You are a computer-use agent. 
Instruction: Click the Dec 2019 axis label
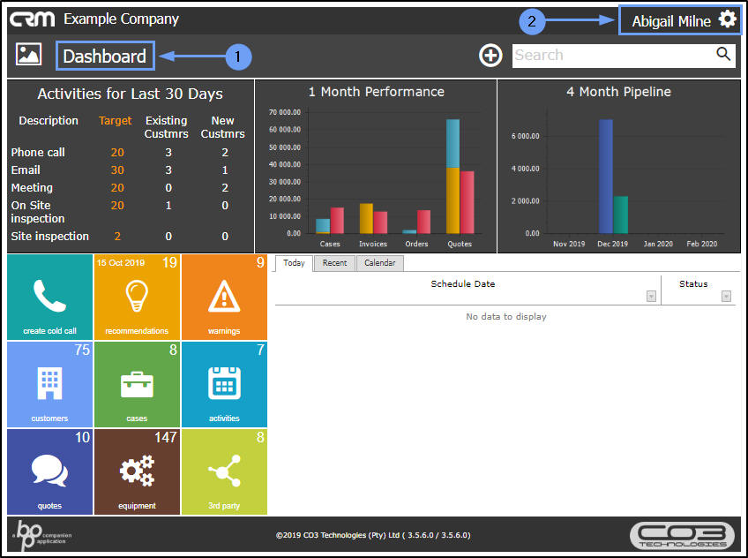(x=612, y=244)
